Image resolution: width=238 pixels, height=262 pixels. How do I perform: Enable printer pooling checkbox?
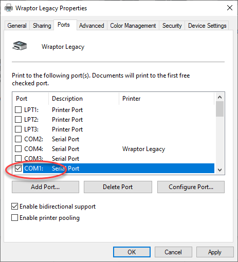pos(14,218)
